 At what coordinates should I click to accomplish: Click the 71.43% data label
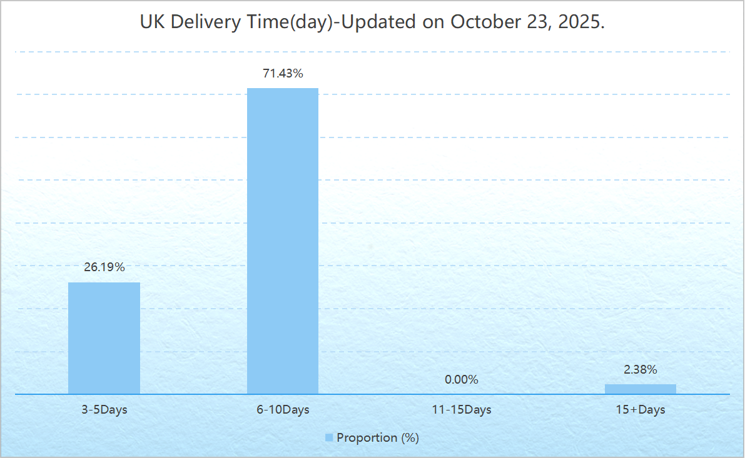[x=283, y=74]
